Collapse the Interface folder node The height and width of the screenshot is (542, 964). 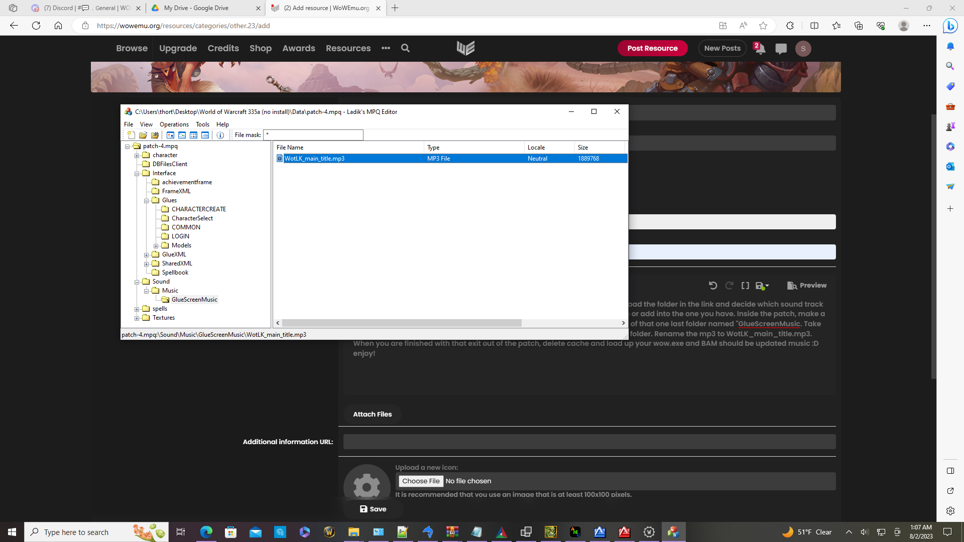(x=137, y=174)
